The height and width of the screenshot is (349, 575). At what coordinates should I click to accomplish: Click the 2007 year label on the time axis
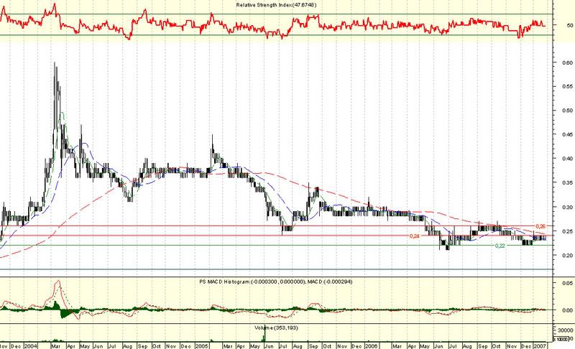click(539, 346)
